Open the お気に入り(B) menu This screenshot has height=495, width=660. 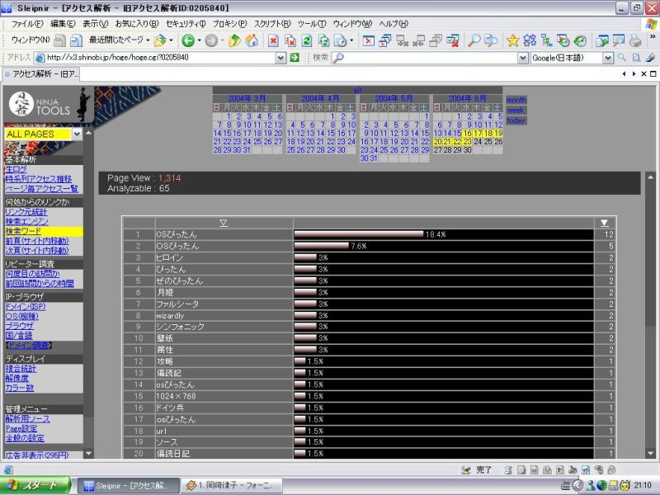pyautogui.click(x=137, y=24)
